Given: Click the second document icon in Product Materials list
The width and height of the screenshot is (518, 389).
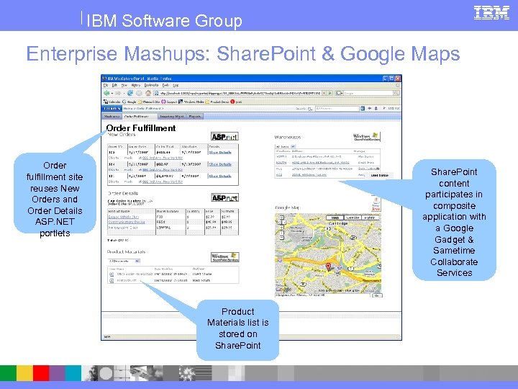Looking at the screenshot, I should 112,280.
